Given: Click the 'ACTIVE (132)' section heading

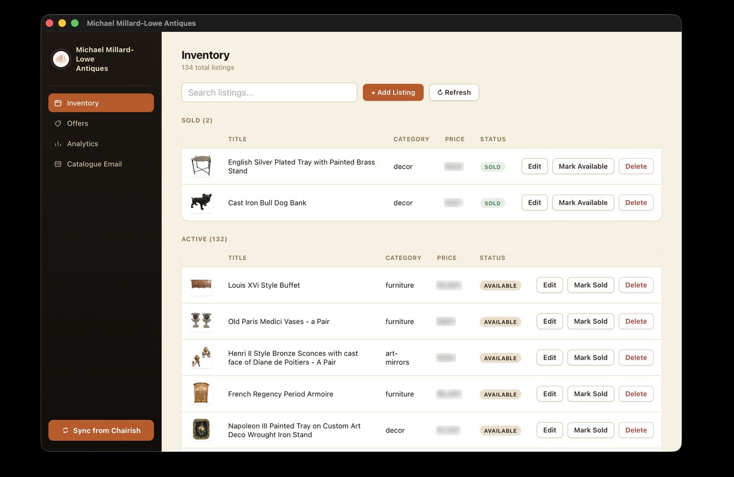Looking at the screenshot, I should point(204,239).
